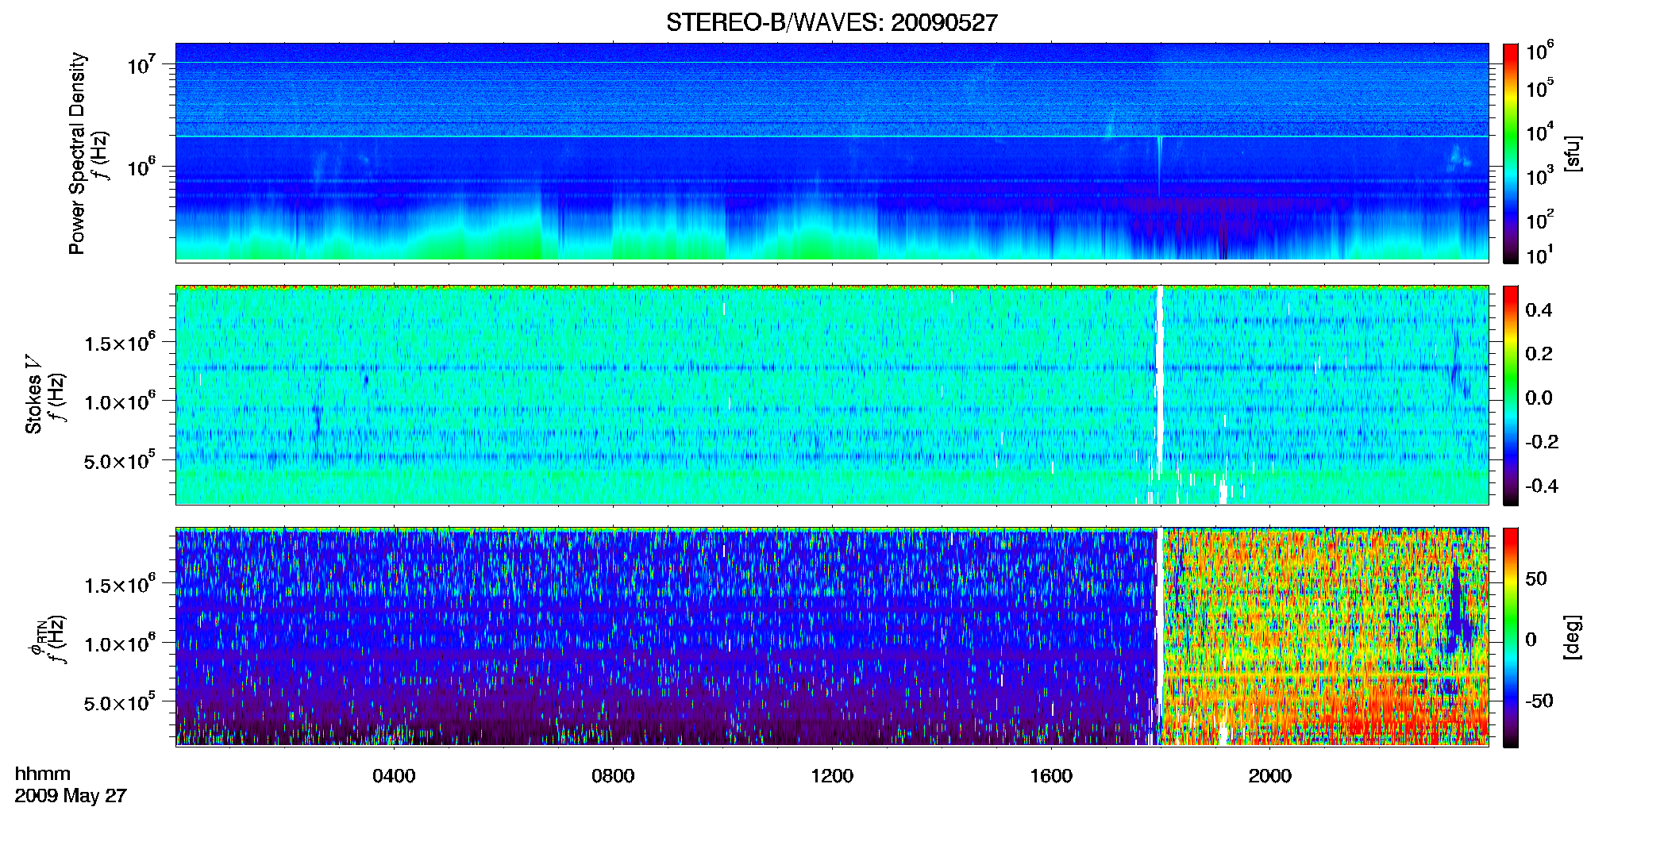Click the "[deg]" color bar unit label

pos(1573,637)
